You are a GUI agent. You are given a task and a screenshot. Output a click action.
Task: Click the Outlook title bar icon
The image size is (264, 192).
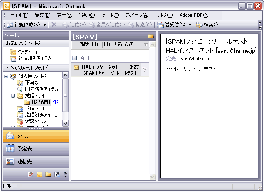(6, 6)
